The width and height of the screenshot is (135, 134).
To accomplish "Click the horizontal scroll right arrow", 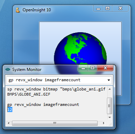I will (103, 123).
